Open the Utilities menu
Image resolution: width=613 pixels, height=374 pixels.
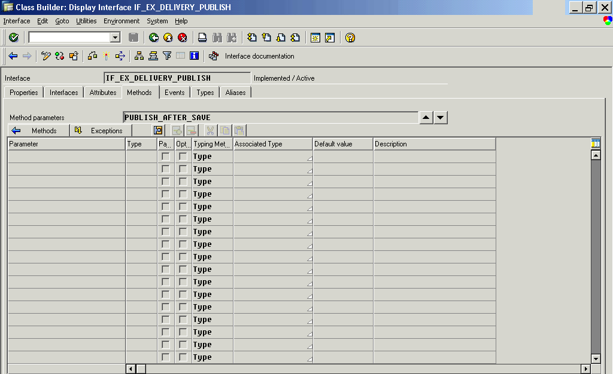pyautogui.click(x=86, y=21)
